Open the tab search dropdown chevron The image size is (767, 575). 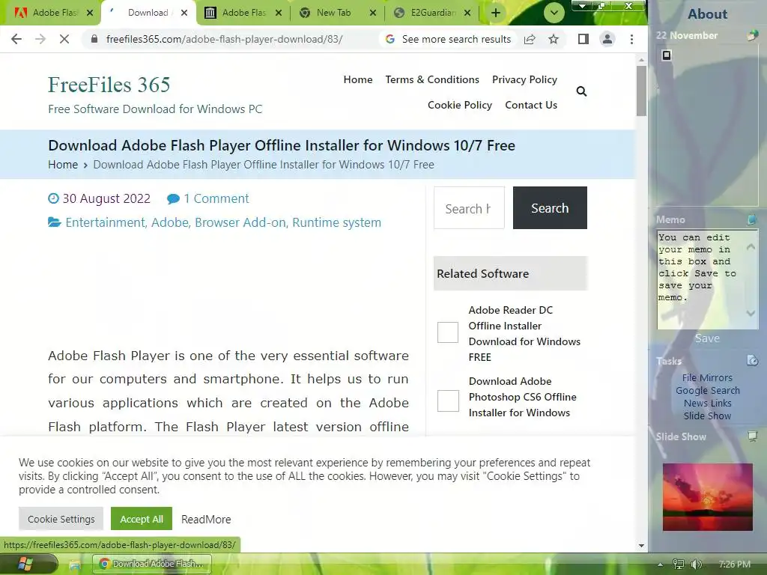point(554,13)
